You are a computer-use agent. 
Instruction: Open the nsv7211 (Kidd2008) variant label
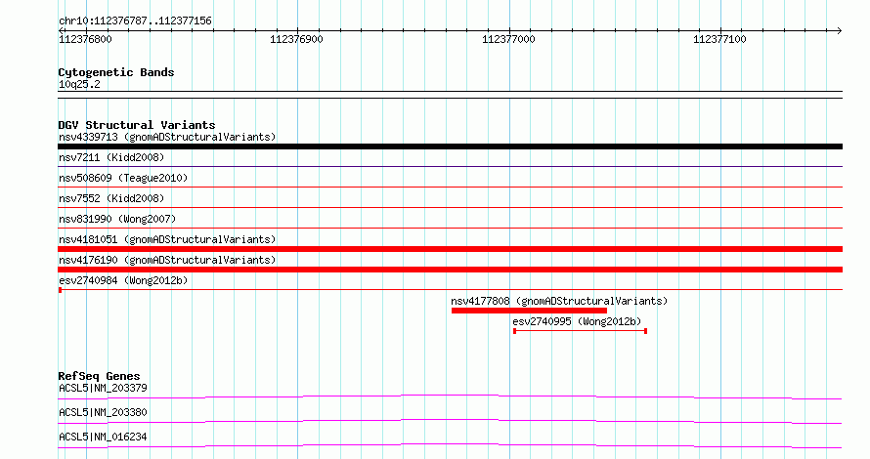111,157
